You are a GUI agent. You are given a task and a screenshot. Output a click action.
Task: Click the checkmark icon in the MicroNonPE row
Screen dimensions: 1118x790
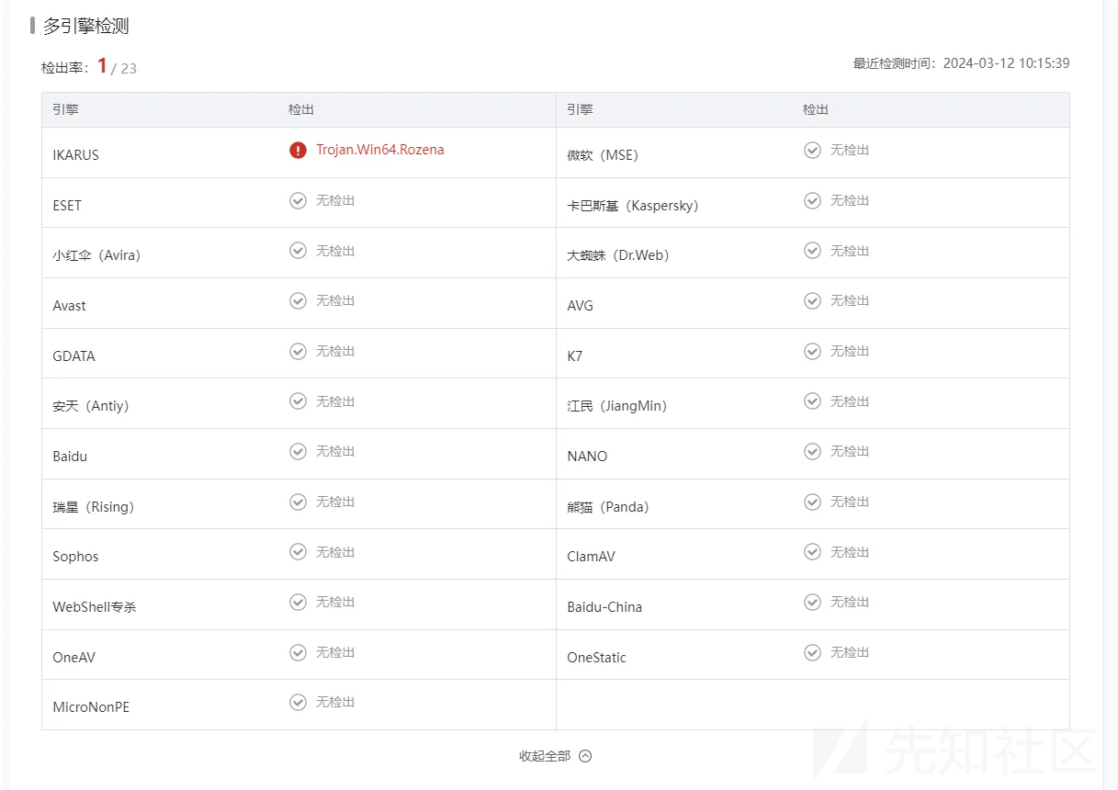click(298, 702)
